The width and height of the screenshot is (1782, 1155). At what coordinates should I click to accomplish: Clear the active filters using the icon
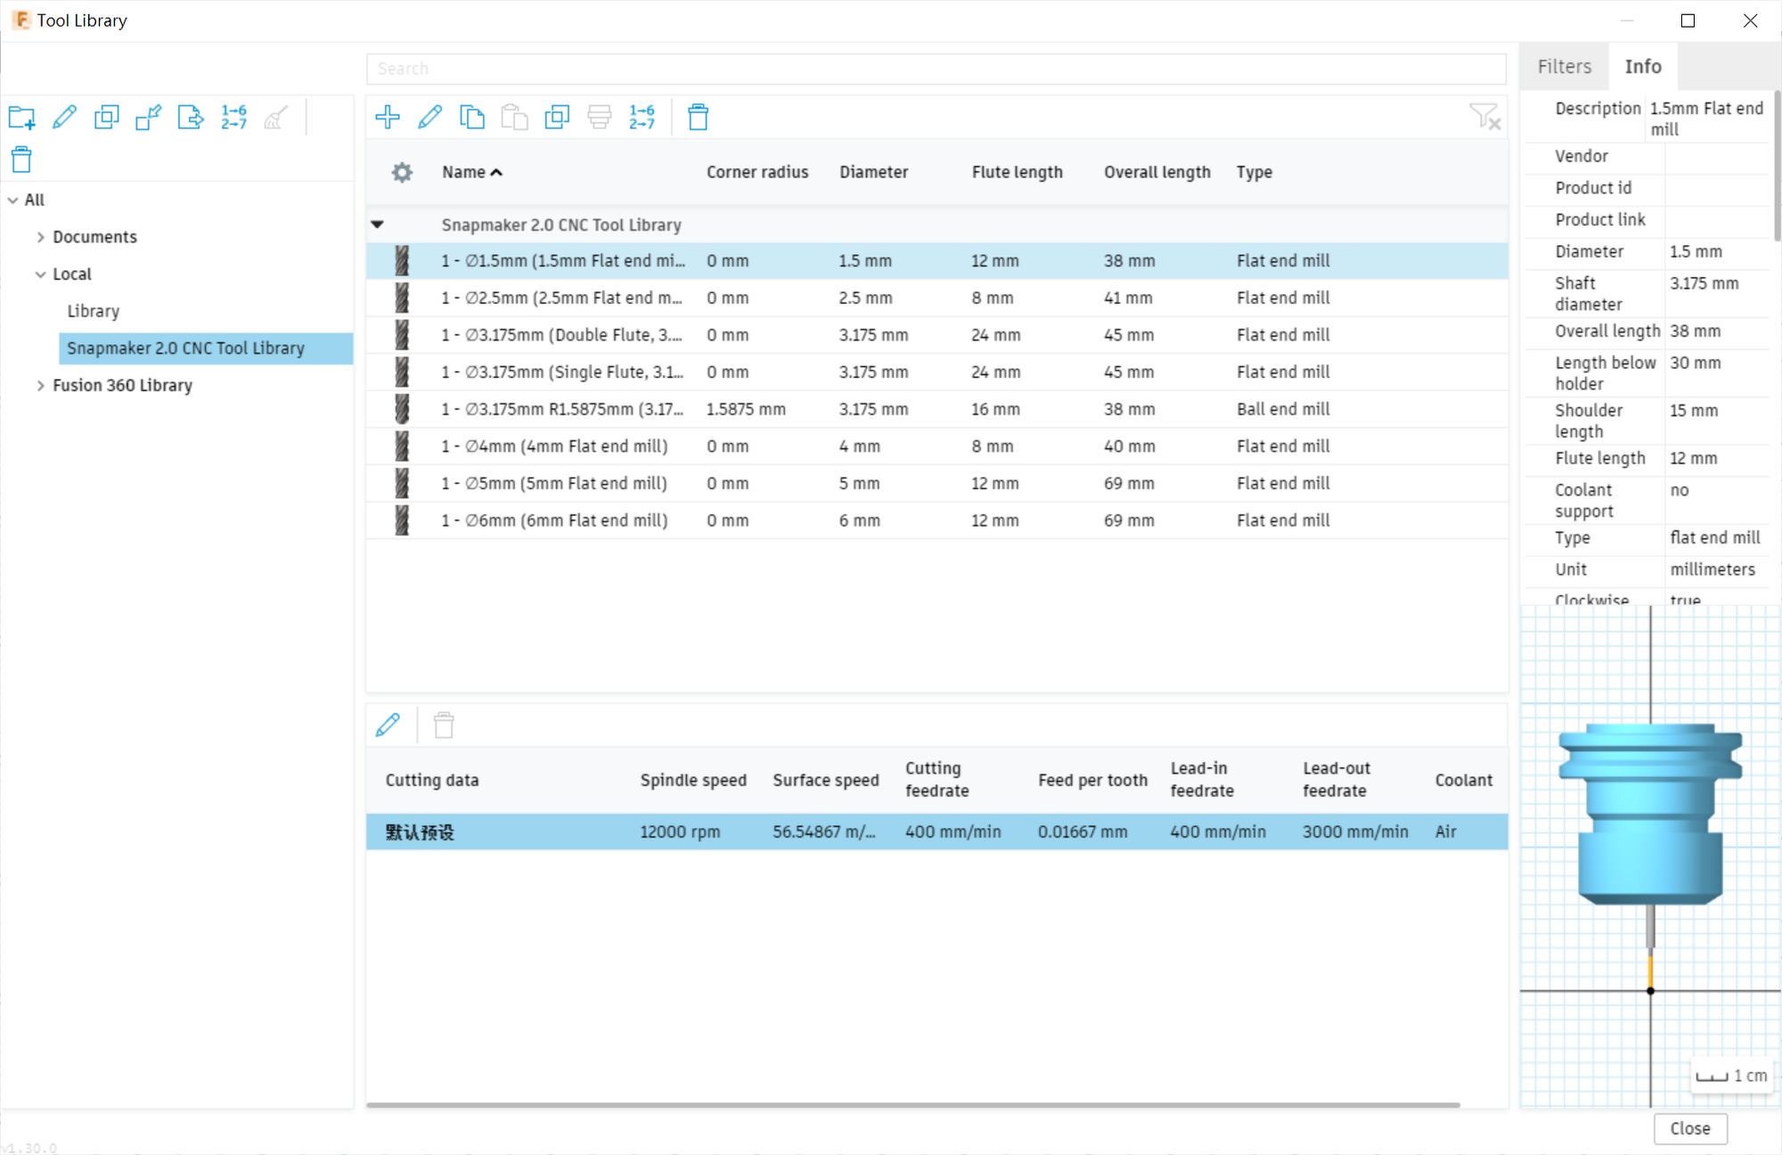[1485, 117]
